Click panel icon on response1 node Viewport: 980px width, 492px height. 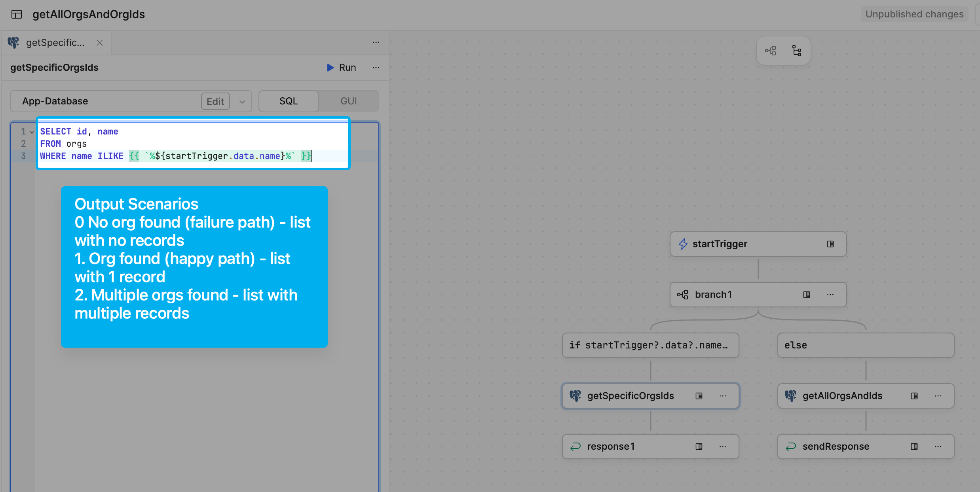tap(699, 447)
